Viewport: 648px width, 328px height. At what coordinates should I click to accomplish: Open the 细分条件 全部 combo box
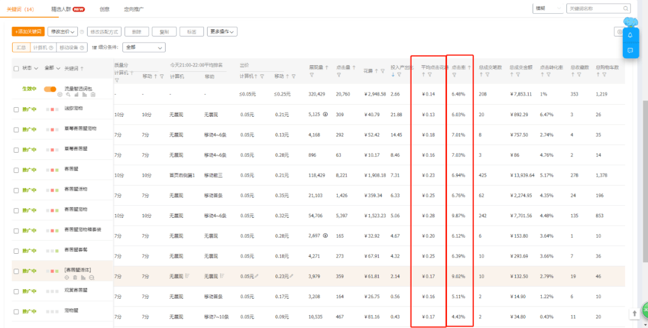click(x=143, y=47)
